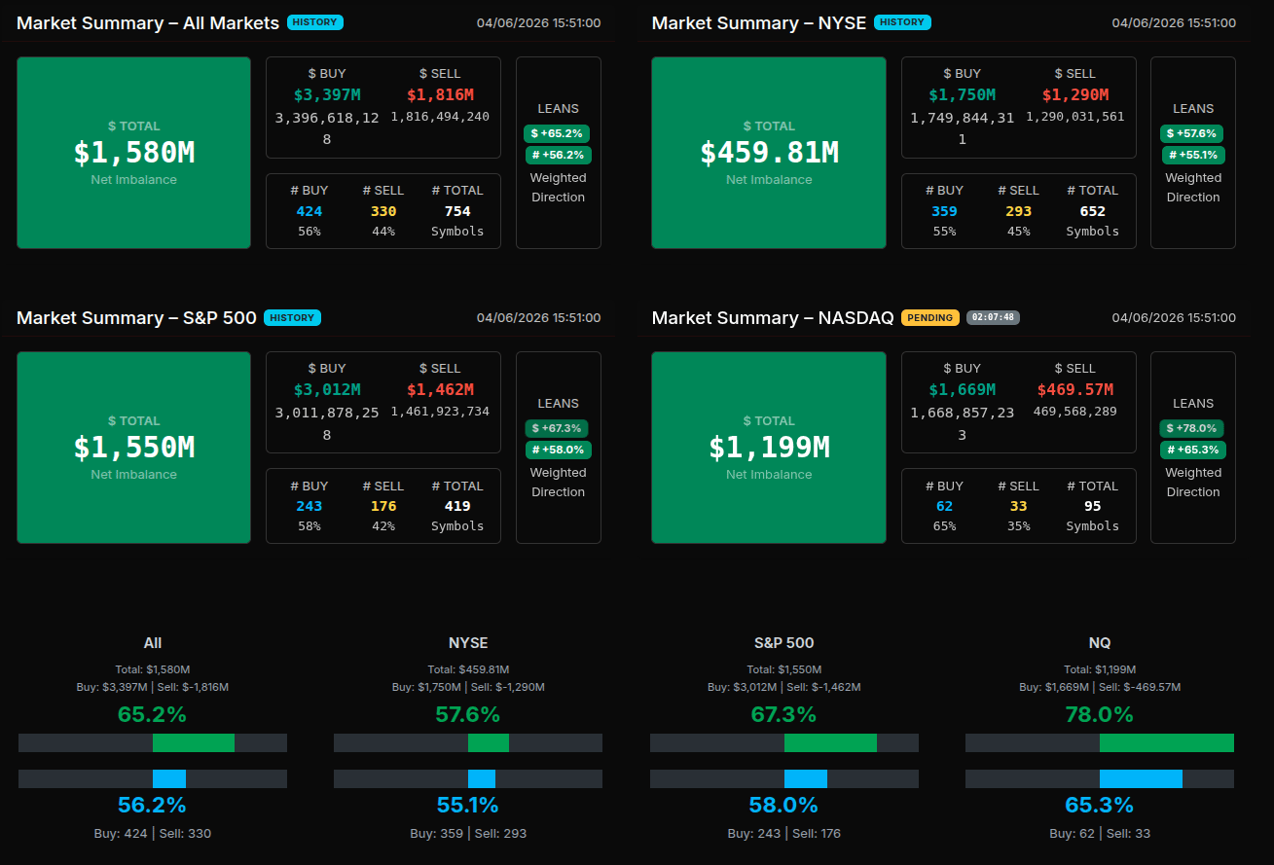1274x865 pixels.
Task: Click the Market Summary – NASDAQ title
Action: pos(773,318)
